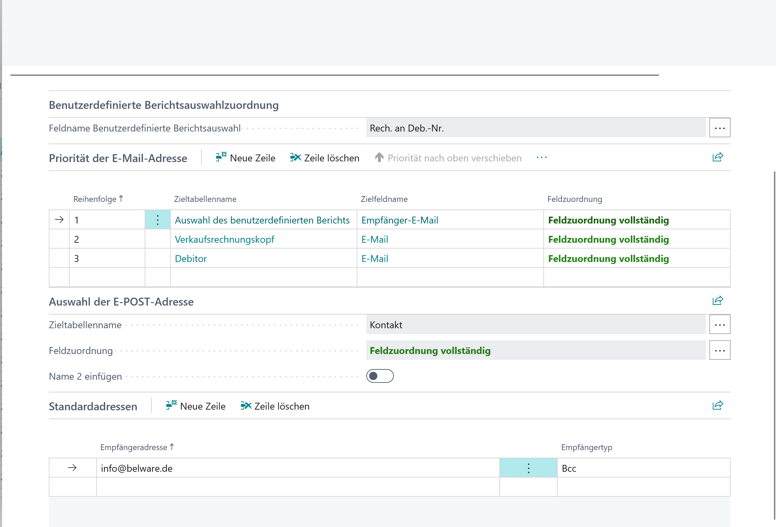This screenshot has height=527, width=776.
Task: Click Zeile löschen in Standardadressen section
Action: (275, 406)
